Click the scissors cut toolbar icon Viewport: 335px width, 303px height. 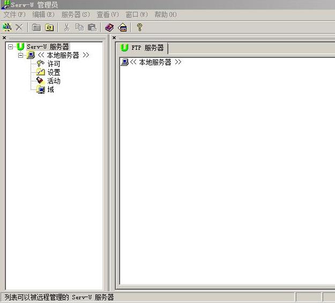[x=66, y=27]
